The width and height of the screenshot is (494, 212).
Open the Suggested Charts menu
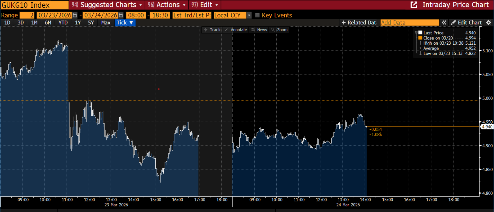[x=107, y=5]
